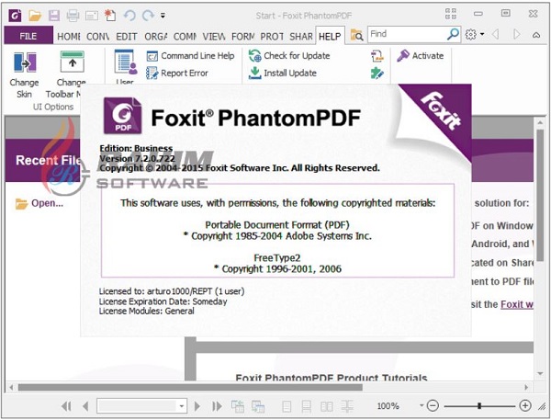Image resolution: width=551 pixels, height=420 pixels.
Task: Open the page number dropdown
Action: point(181,406)
